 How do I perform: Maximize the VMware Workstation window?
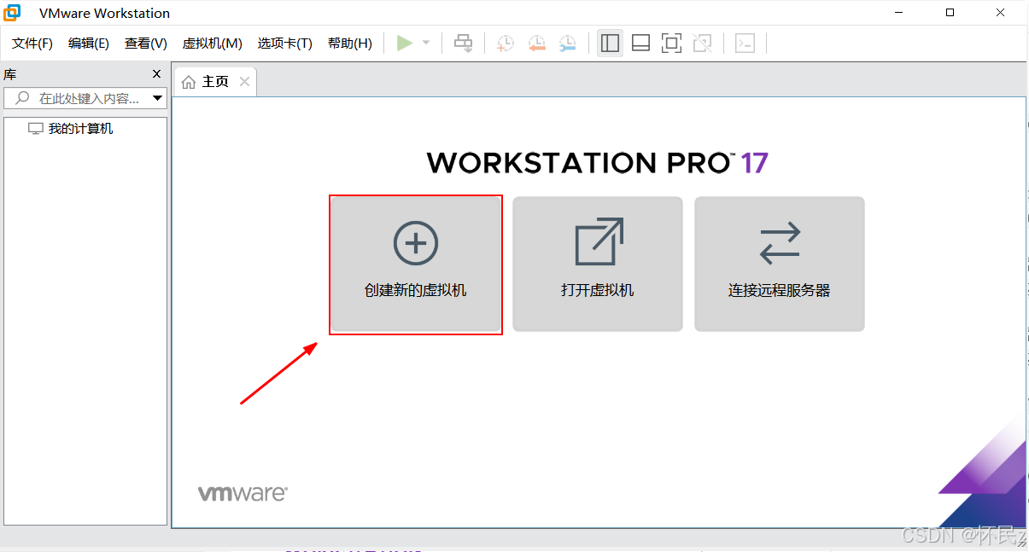pyautogui.click(x=950, y=12)
